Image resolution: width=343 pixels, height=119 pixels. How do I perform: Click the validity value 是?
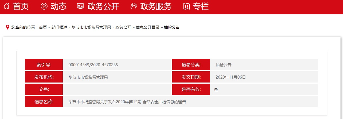pos(216,90)
